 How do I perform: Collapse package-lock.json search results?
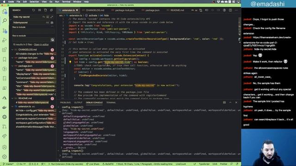12,58
